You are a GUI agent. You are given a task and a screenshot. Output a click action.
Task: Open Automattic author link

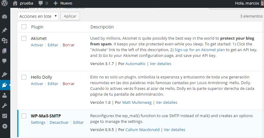pos(135,64)
